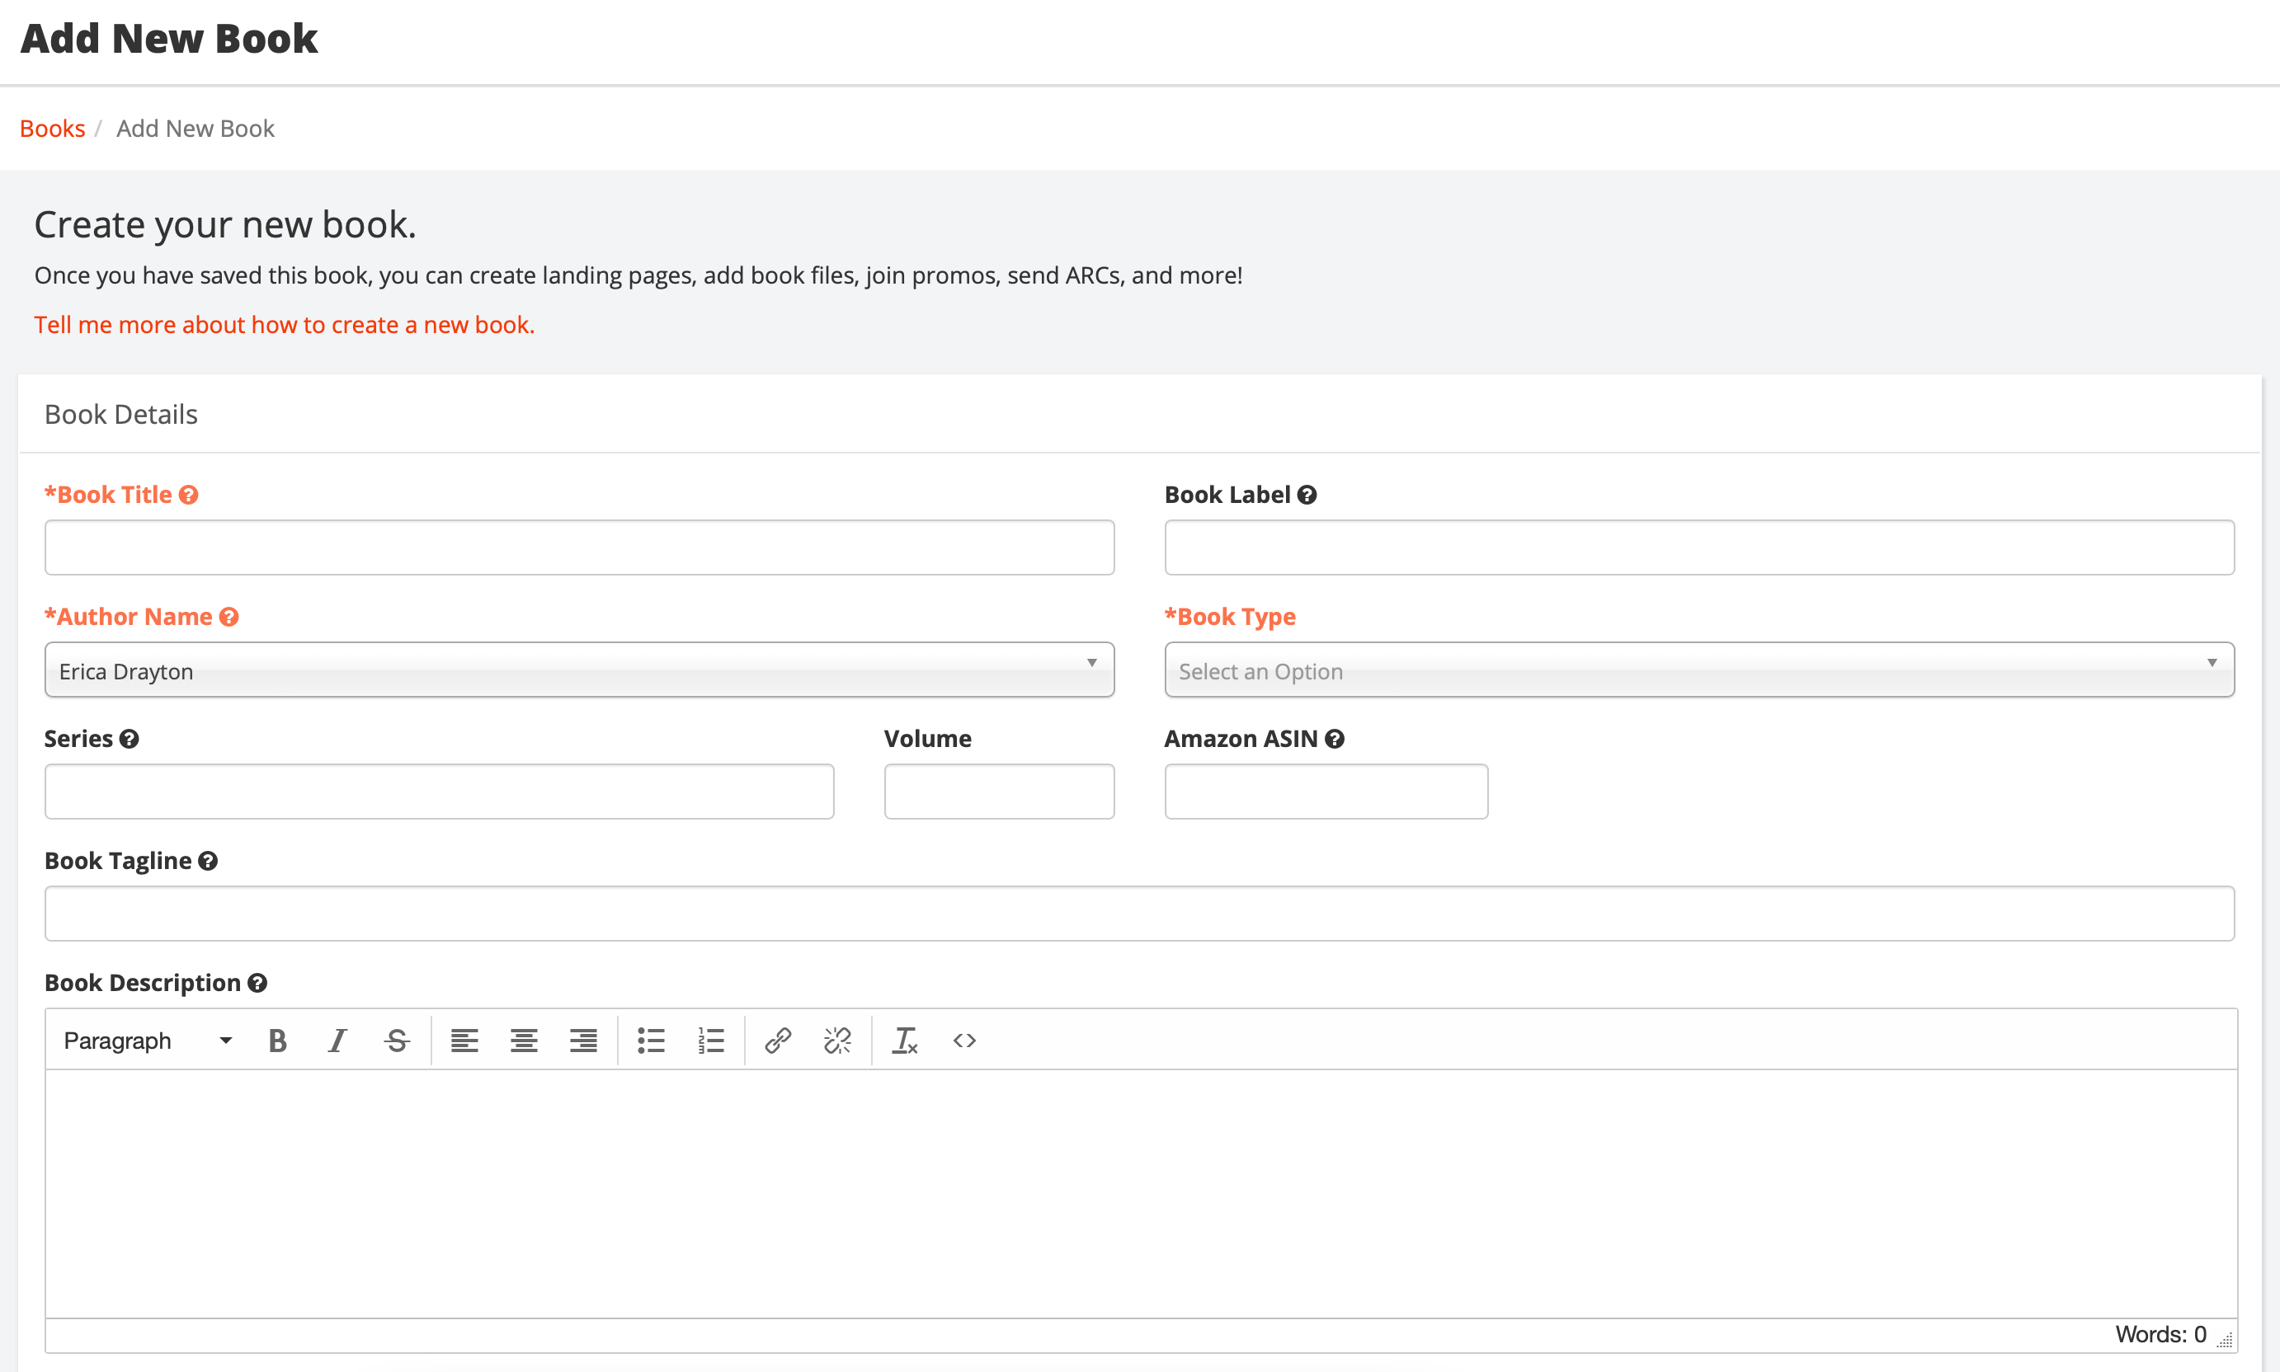Screen dimensions: 2280x1372
Task: Open the Book Type selection dropdown
Action: (1698, 670)
